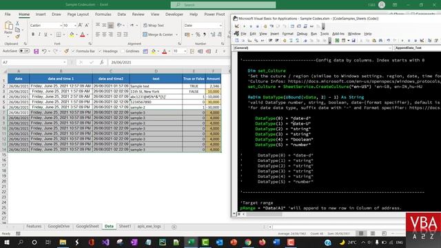Open the Run menu in VBA editor
441x248 pixels.
(x=314, y=34)
